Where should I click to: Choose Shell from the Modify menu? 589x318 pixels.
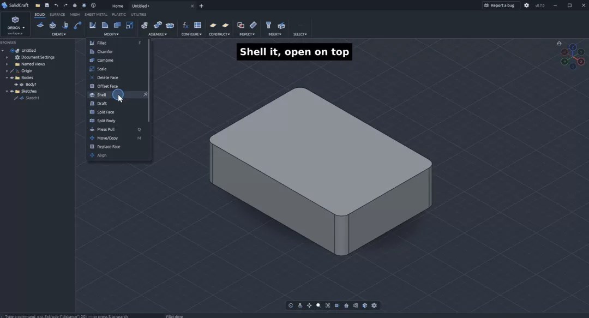click(x=118, y=95)
